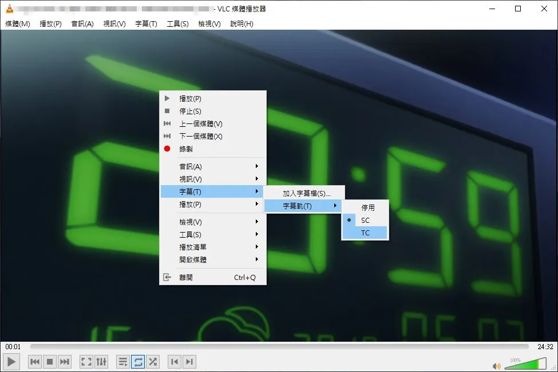
Task: Click the previous chapter/frame button
Action: [x=175, y=362]
